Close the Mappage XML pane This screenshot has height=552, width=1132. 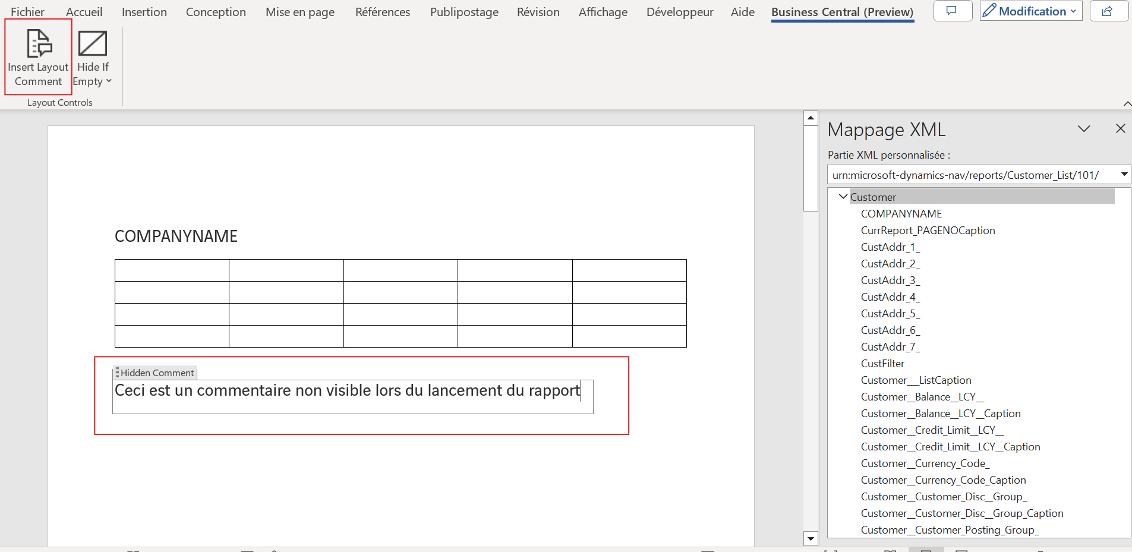coord(1120,128)
